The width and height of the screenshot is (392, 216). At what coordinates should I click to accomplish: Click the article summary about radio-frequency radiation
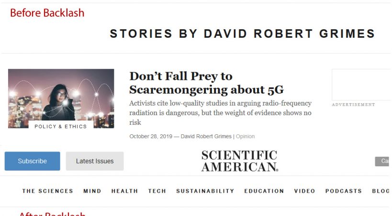point(220,113)
